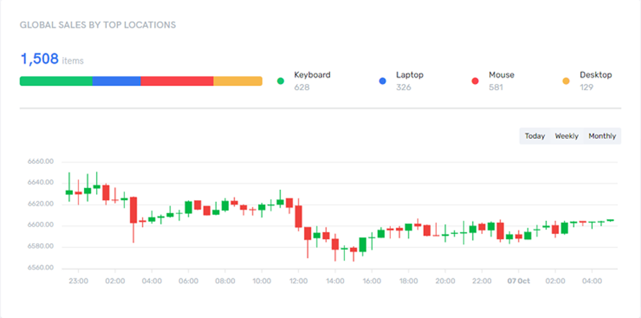Screen dimensions: 641x318
Task: Click the Desktop legend label
Action: click(596, 75)
